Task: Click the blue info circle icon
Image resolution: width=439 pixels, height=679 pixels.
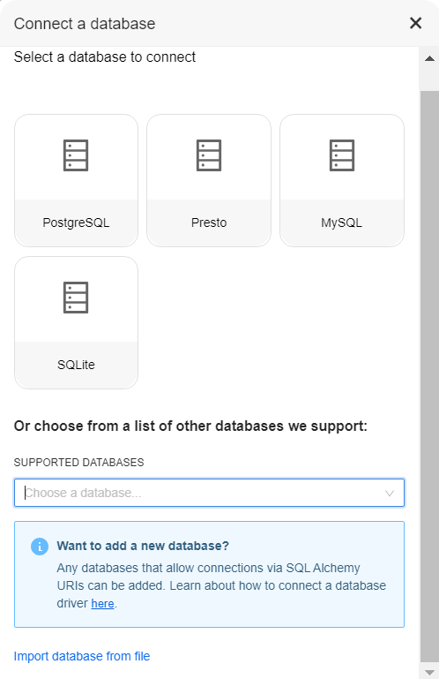Action: pos(40,547)
